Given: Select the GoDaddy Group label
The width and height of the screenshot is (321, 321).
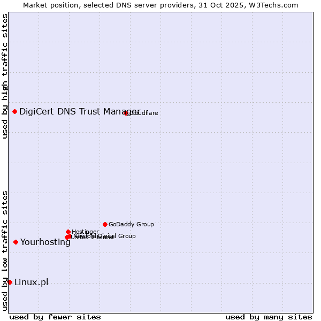Looking at the screenshot, I should pos(131,225).
